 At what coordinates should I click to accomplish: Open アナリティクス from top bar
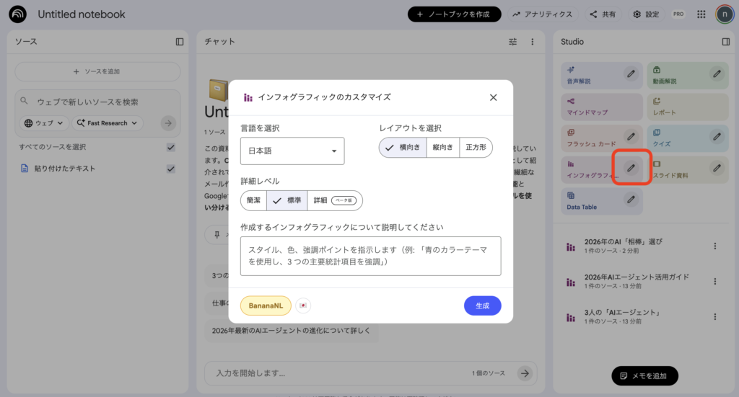(x=543, y=14)
